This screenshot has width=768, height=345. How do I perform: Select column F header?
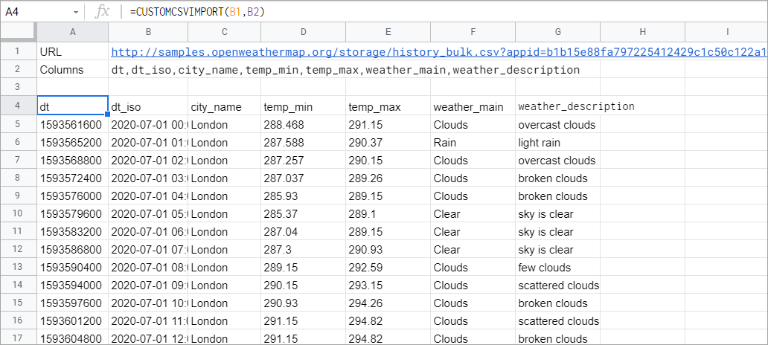coord(473,32)
